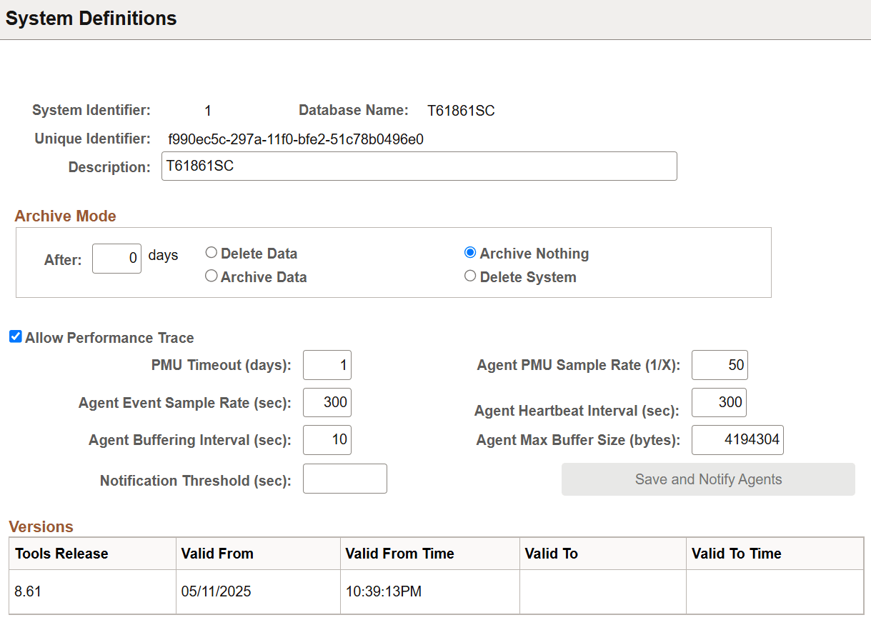Click the Agent Max Buffer Size field
This screenshot has width=871, height=620.
click(737, 440)
